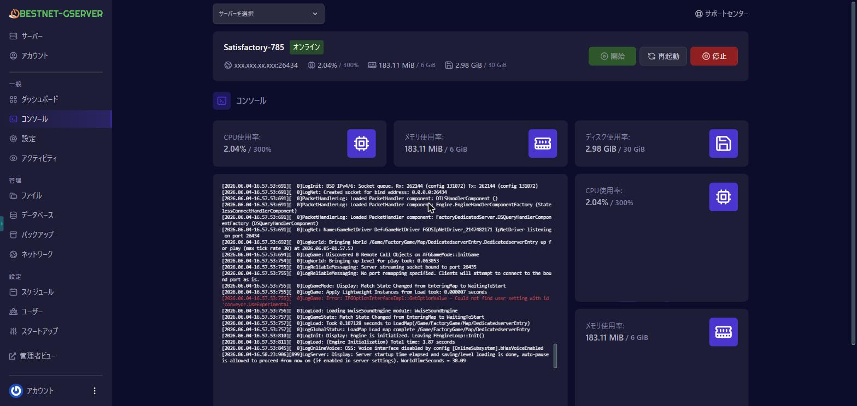Click the page vertical scrollbar
Viewport: 857px width, 406px height.
pyautogui.click(x=854, y=172)
